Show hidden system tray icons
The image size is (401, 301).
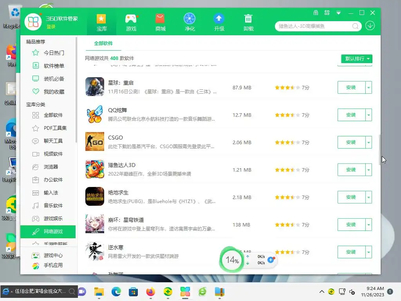click(322, 292)
